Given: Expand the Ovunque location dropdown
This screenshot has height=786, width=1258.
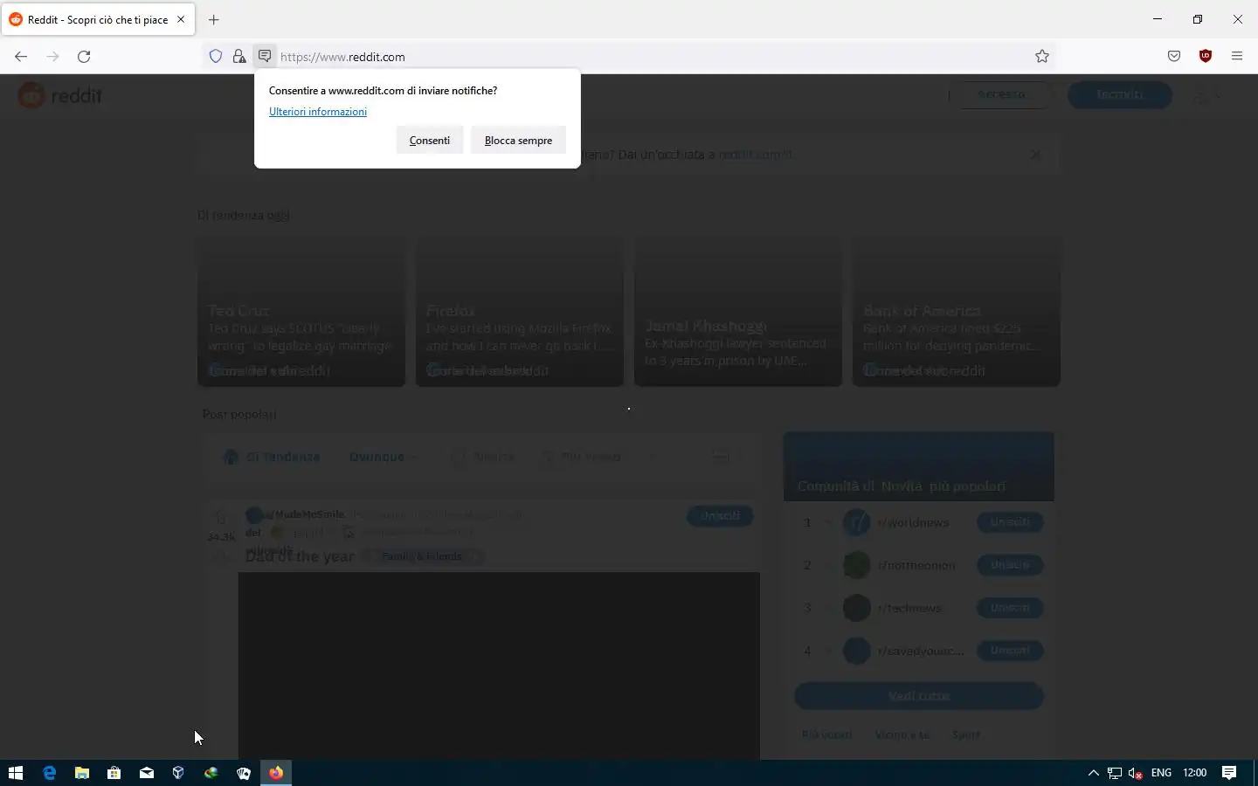Looking at the screenshot, I should (x=384, y=457).
